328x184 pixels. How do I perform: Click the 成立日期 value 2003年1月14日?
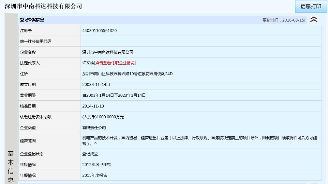coord(96,85)
